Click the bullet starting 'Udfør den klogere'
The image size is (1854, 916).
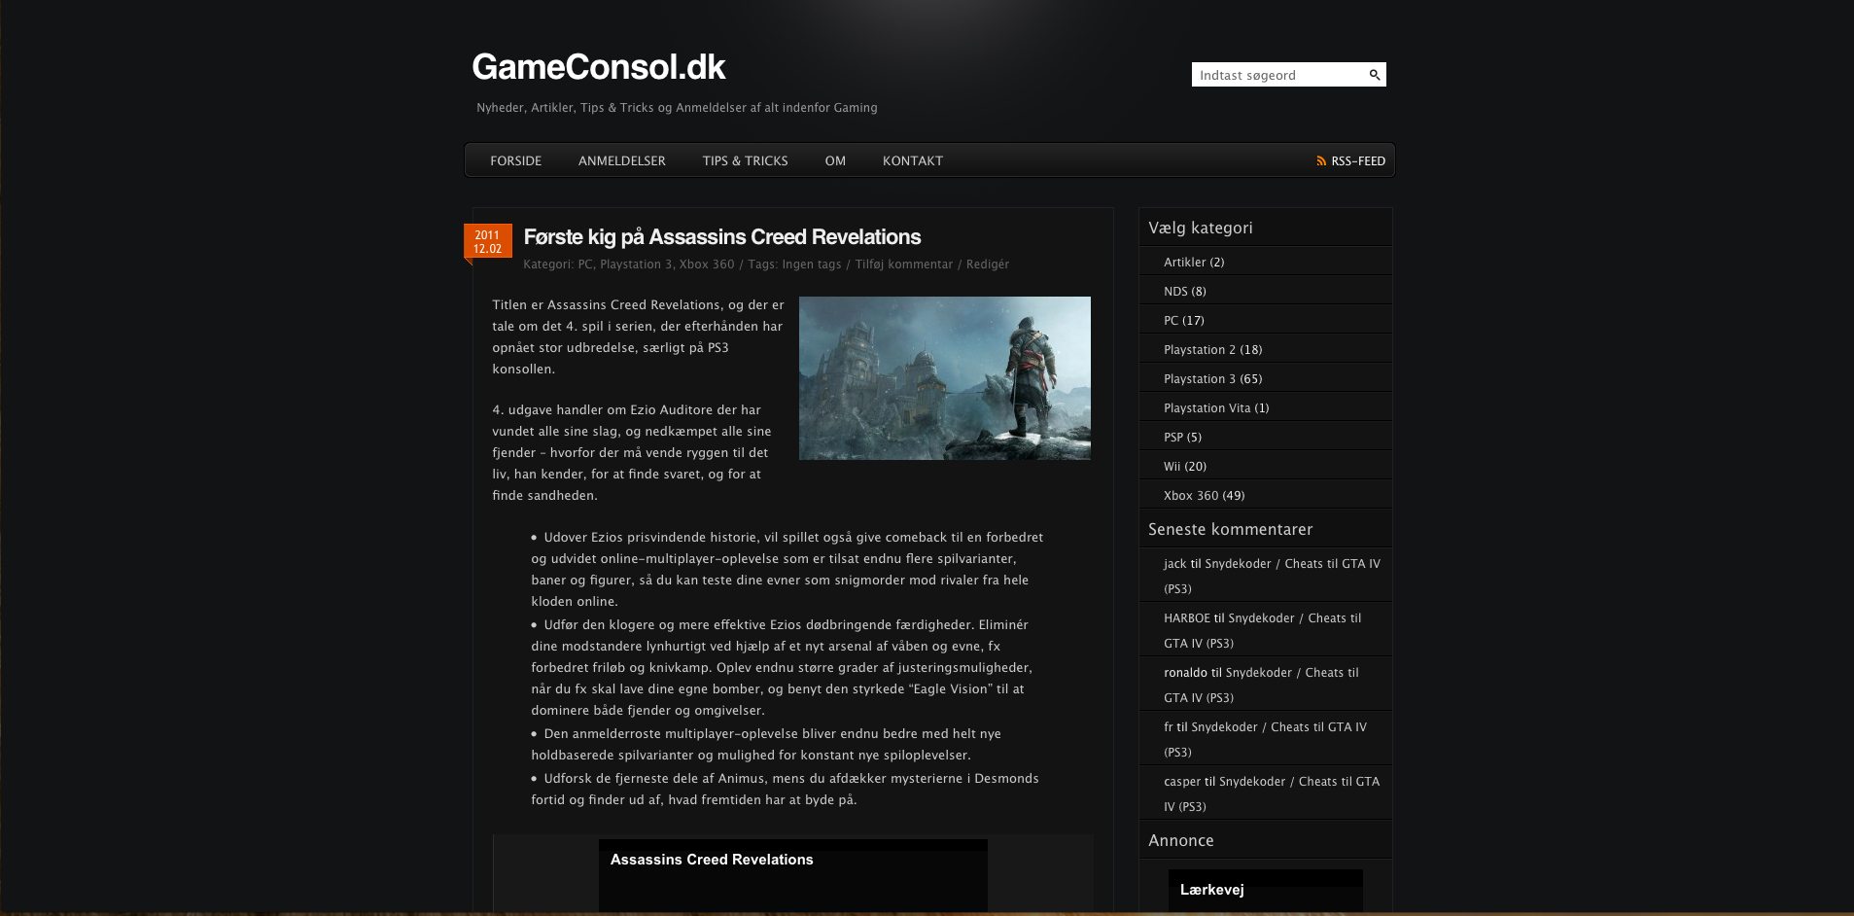pyautogui.click(x=783, y=667)
